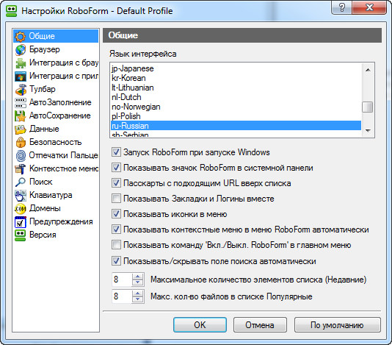
Task: Open the Клавиатура section
Action: [51, 195]
